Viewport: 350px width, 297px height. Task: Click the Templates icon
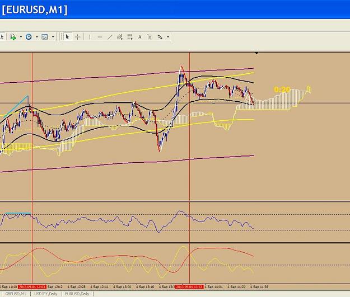[45, 37]
